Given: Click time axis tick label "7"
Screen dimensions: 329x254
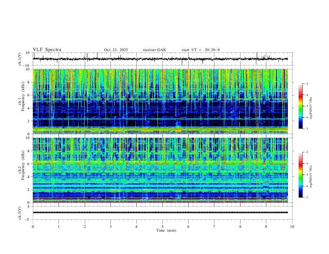Looking at the screenshot, I should point(214,227).
